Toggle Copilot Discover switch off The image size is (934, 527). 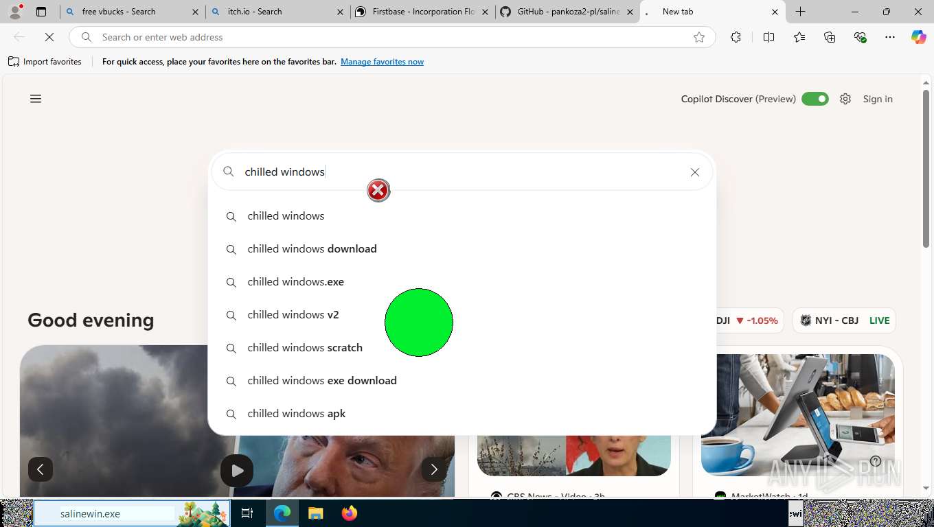click(815, 99)
